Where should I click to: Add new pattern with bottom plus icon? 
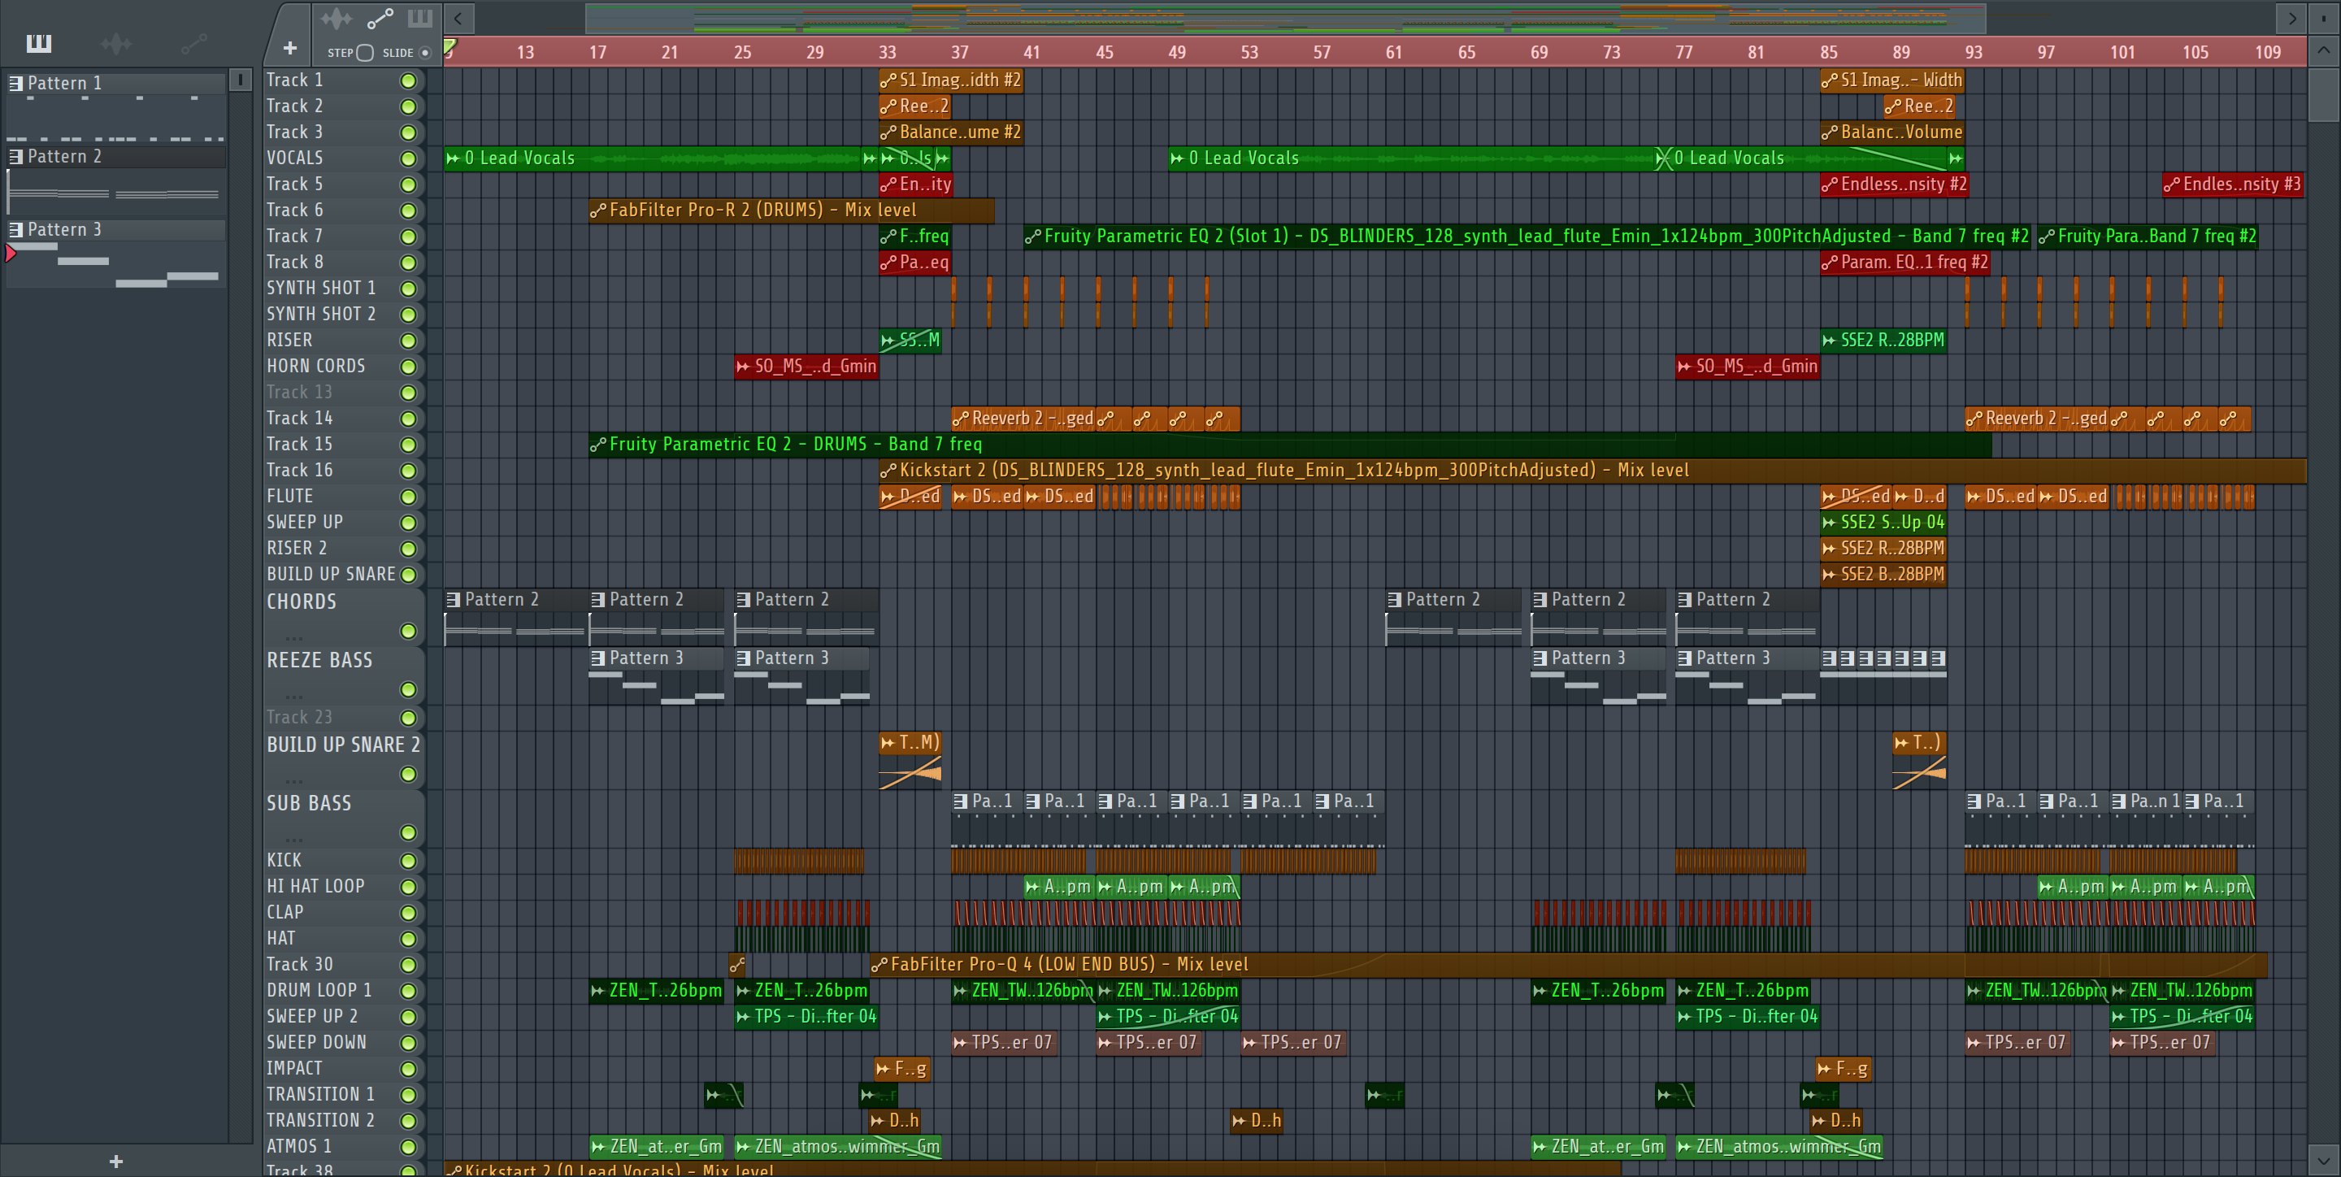coord(115,1161)
